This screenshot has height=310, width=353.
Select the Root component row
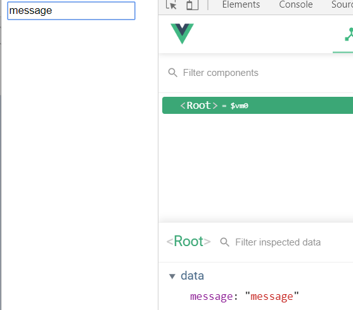pos(257,106)
